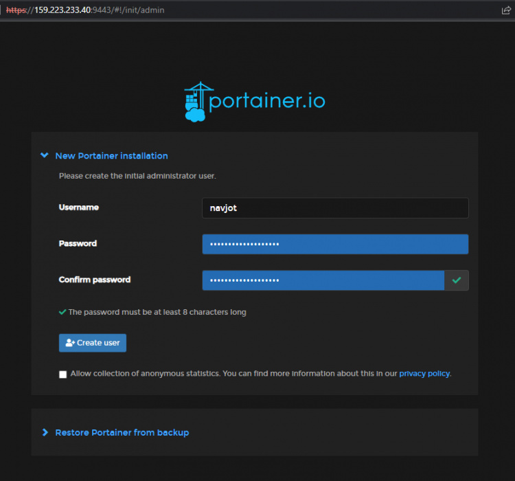Click the check icon before password length rule
This screenshot has width=515, height=481.
[62, 312]
